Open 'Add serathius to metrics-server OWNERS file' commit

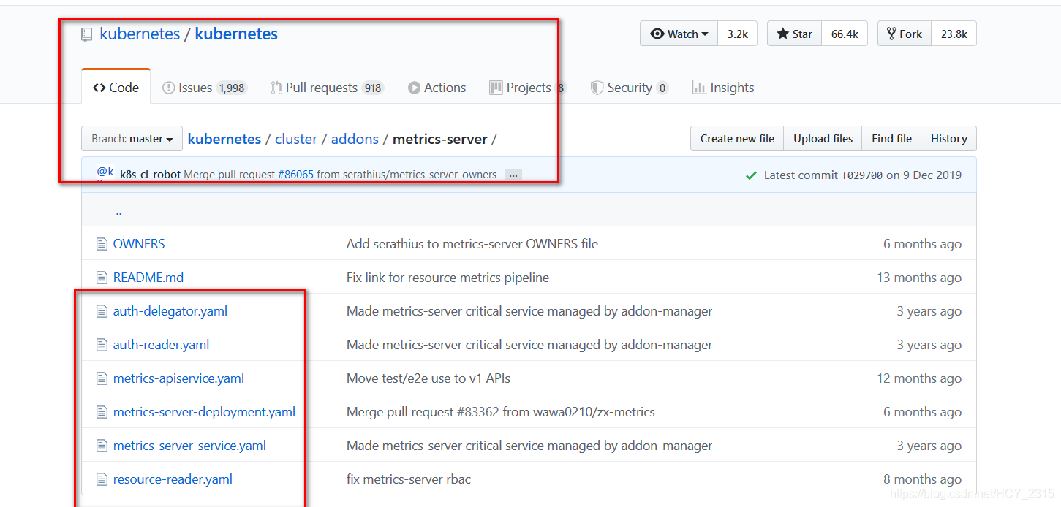472,244
